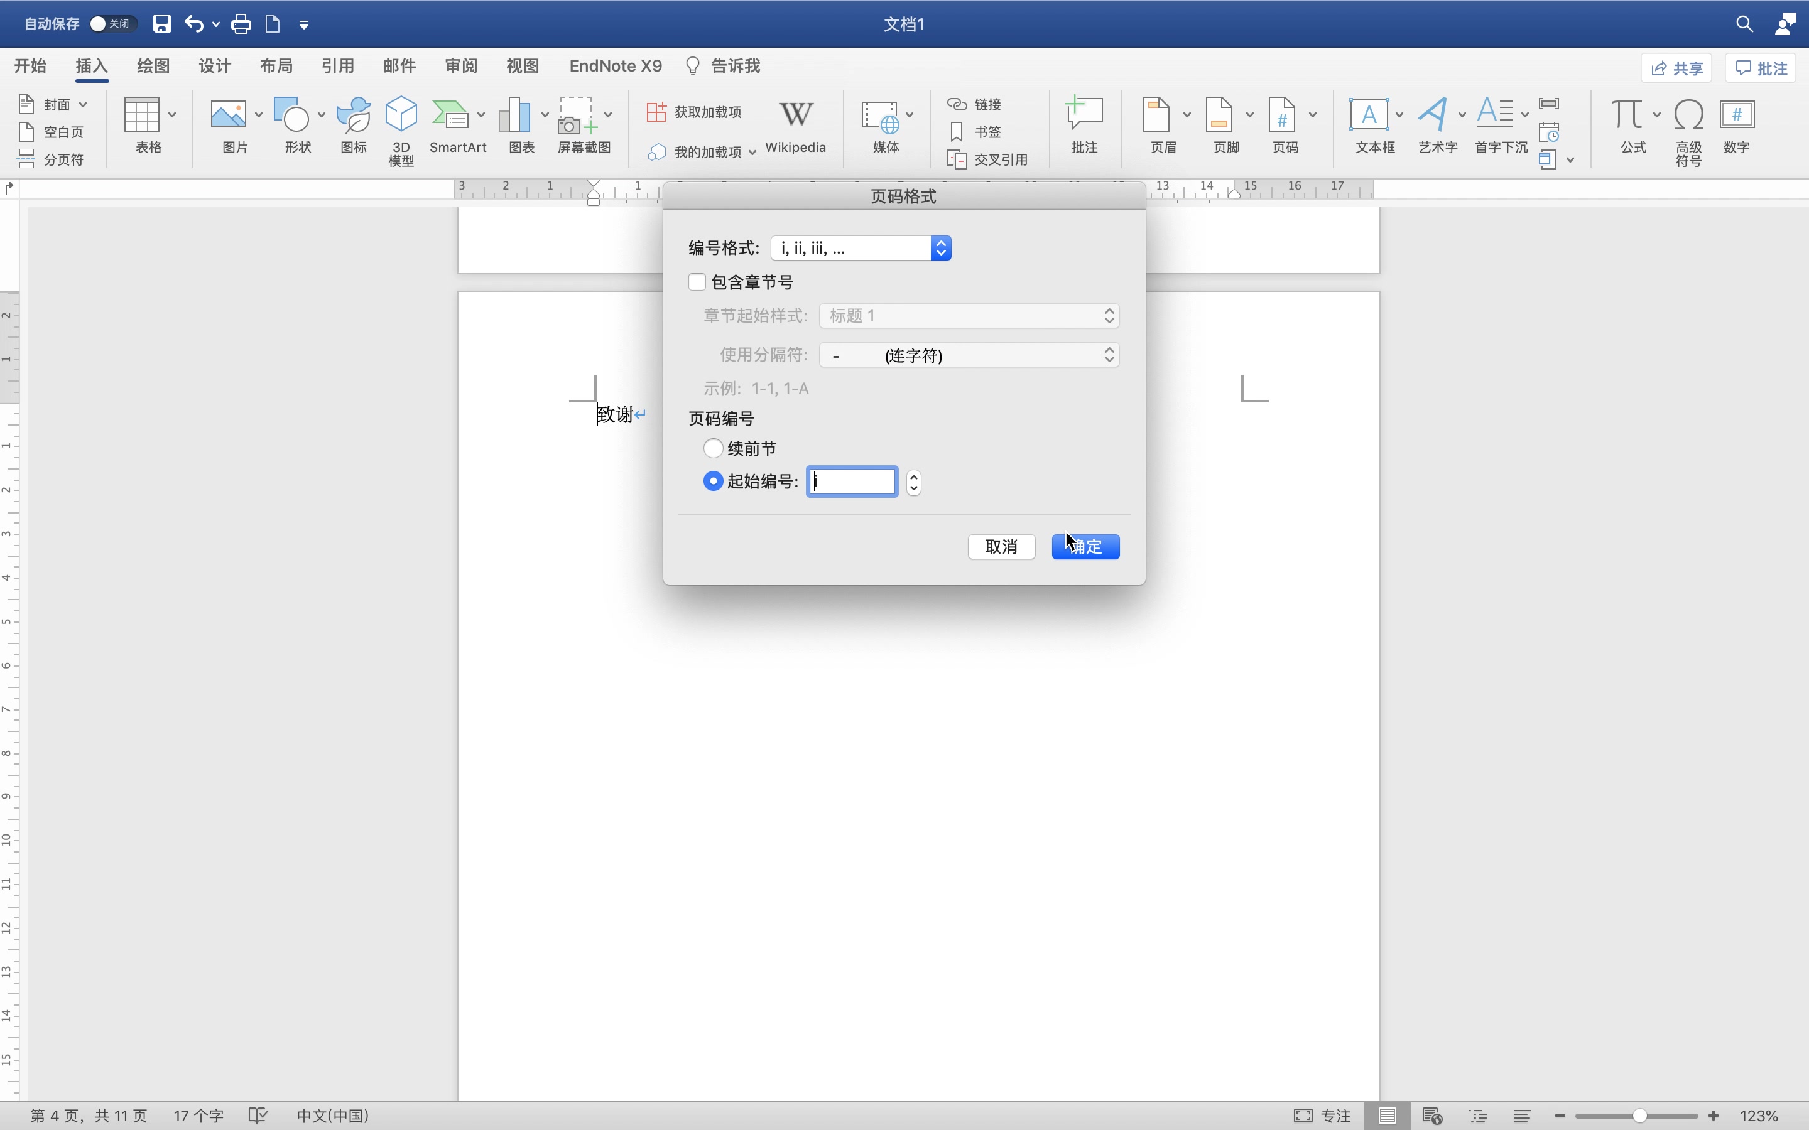Switch to the 绘图 tab
1809x1130 pixels.
[153, 66]
